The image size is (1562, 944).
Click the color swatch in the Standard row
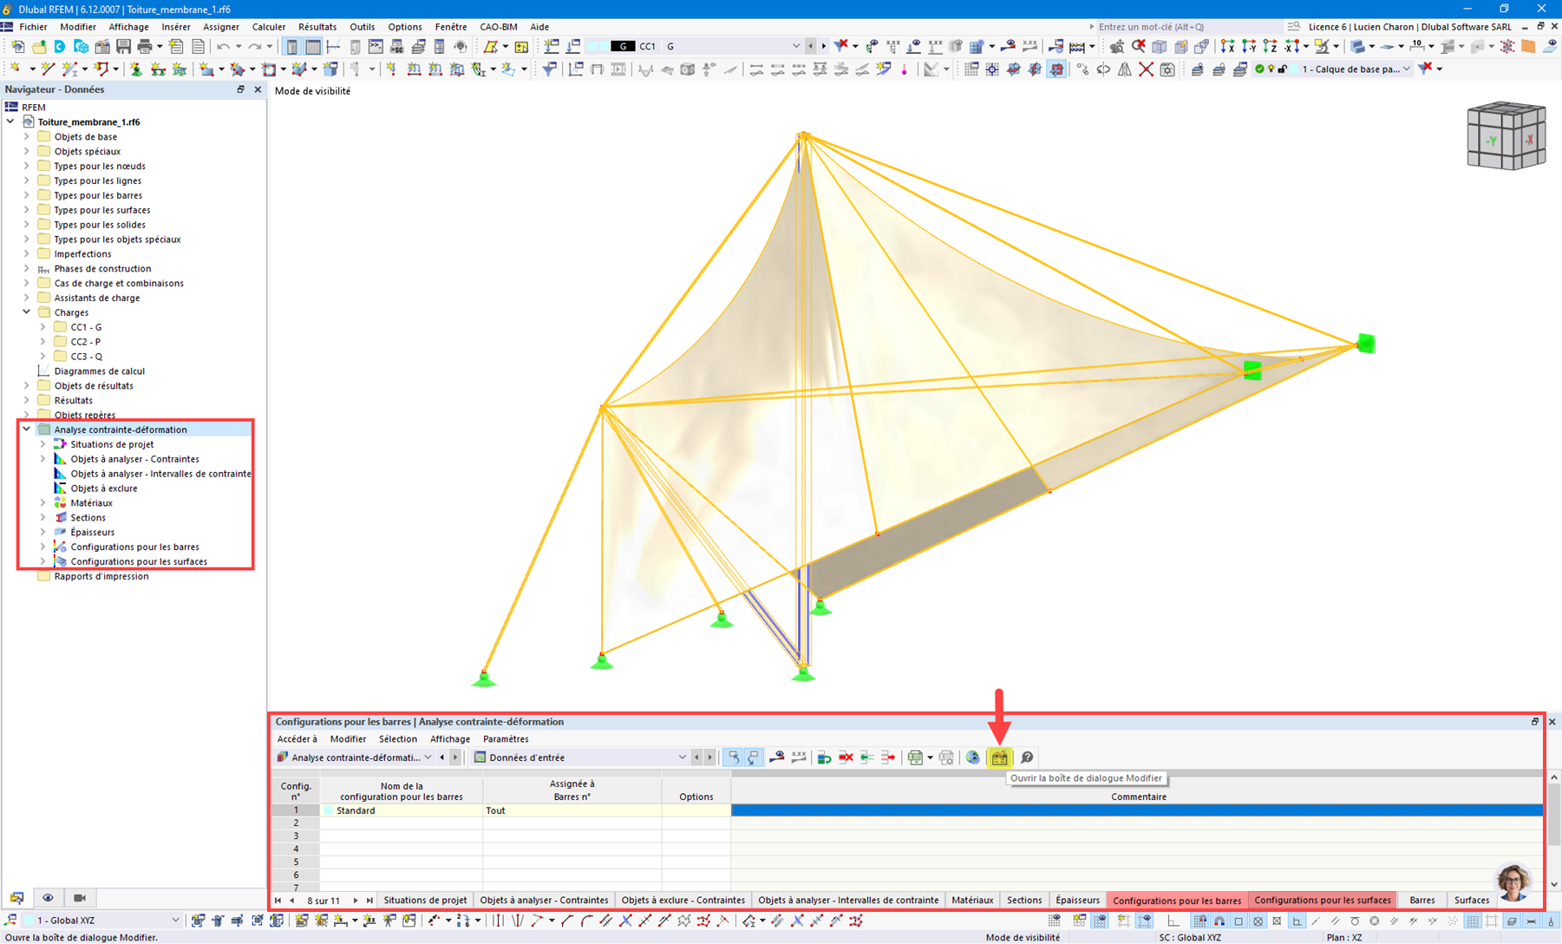pos(328,810)
